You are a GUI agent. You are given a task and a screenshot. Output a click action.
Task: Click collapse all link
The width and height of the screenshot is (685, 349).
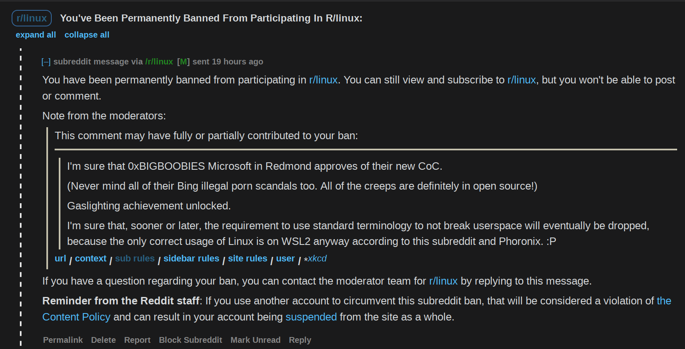pos(87,35)
